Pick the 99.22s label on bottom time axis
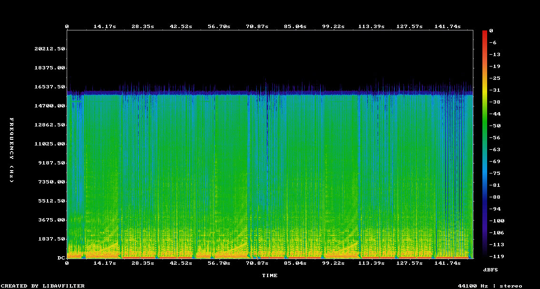 (333, 263)
